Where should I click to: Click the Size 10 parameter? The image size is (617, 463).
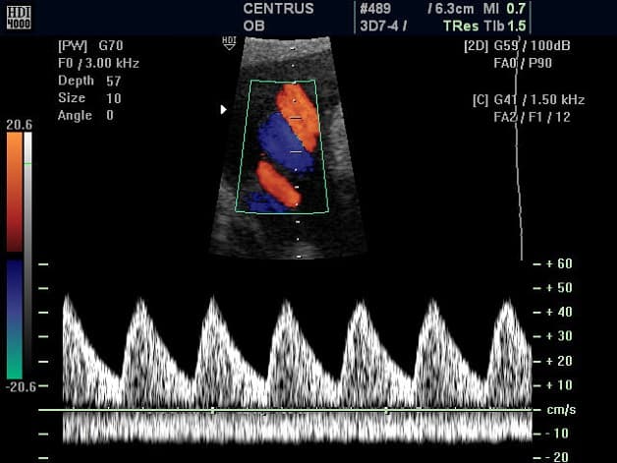[x=89, y=98]
